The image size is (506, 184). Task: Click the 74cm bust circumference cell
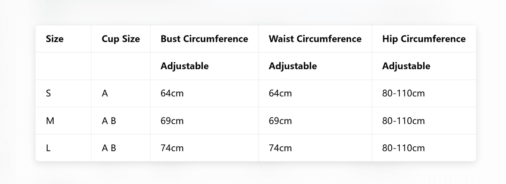pos(172,148)
